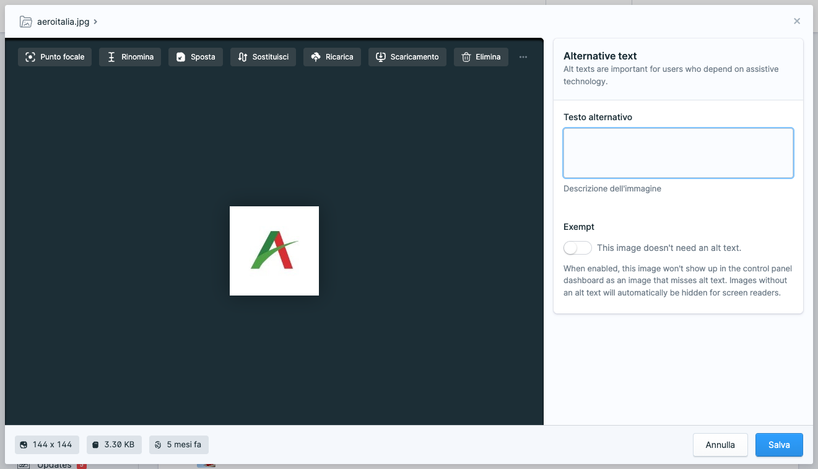Screen dimensions: 818x469
Task: Rename the asset with Rinomina
Action: point(130,57)
